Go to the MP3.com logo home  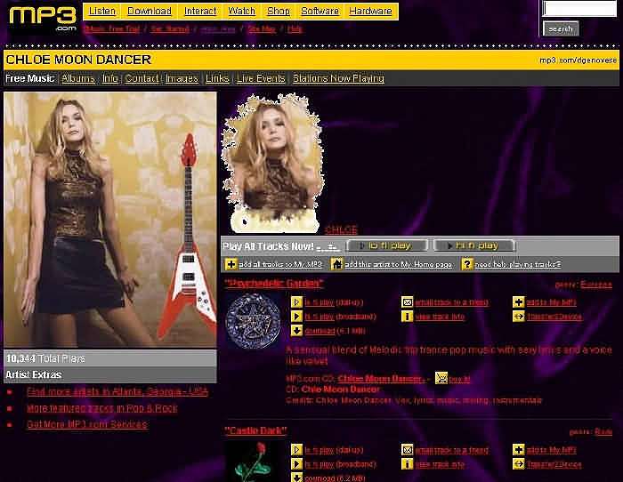coord(43,18)
